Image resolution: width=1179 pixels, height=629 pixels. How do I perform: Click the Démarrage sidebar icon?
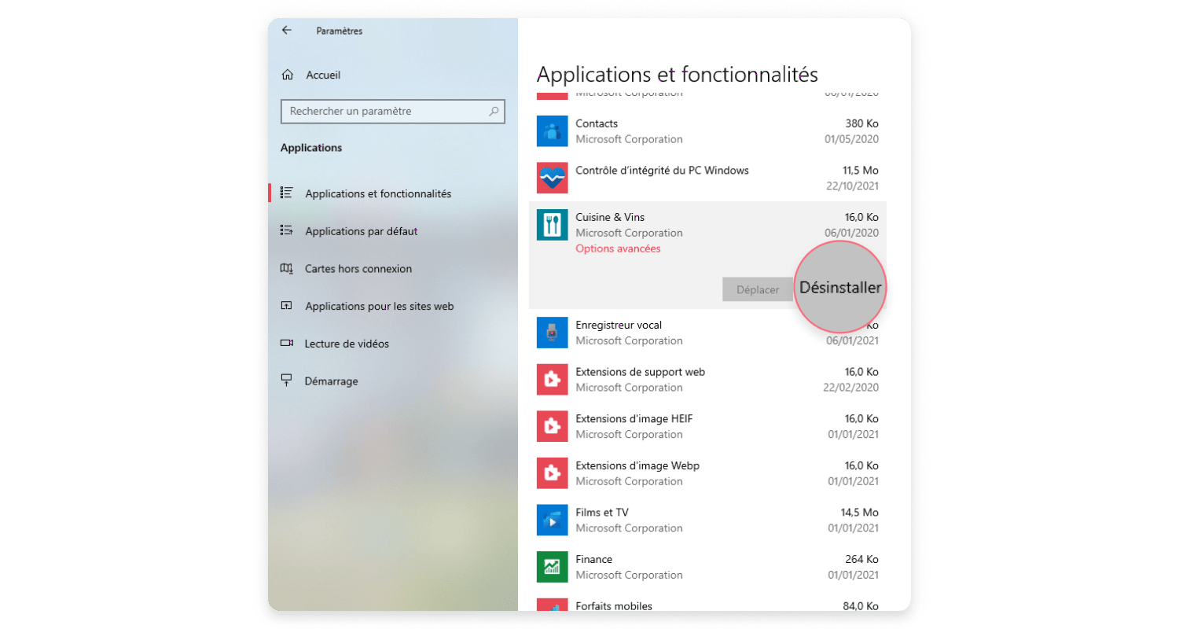pos(288,381)
